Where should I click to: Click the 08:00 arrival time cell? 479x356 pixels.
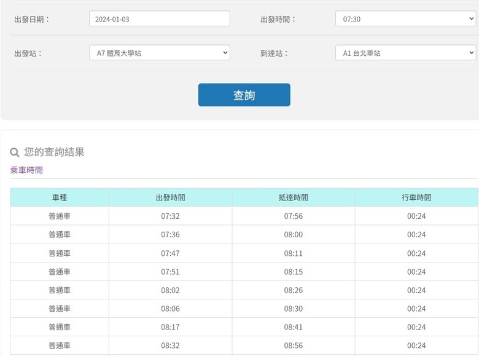click(x=294, y=235)
